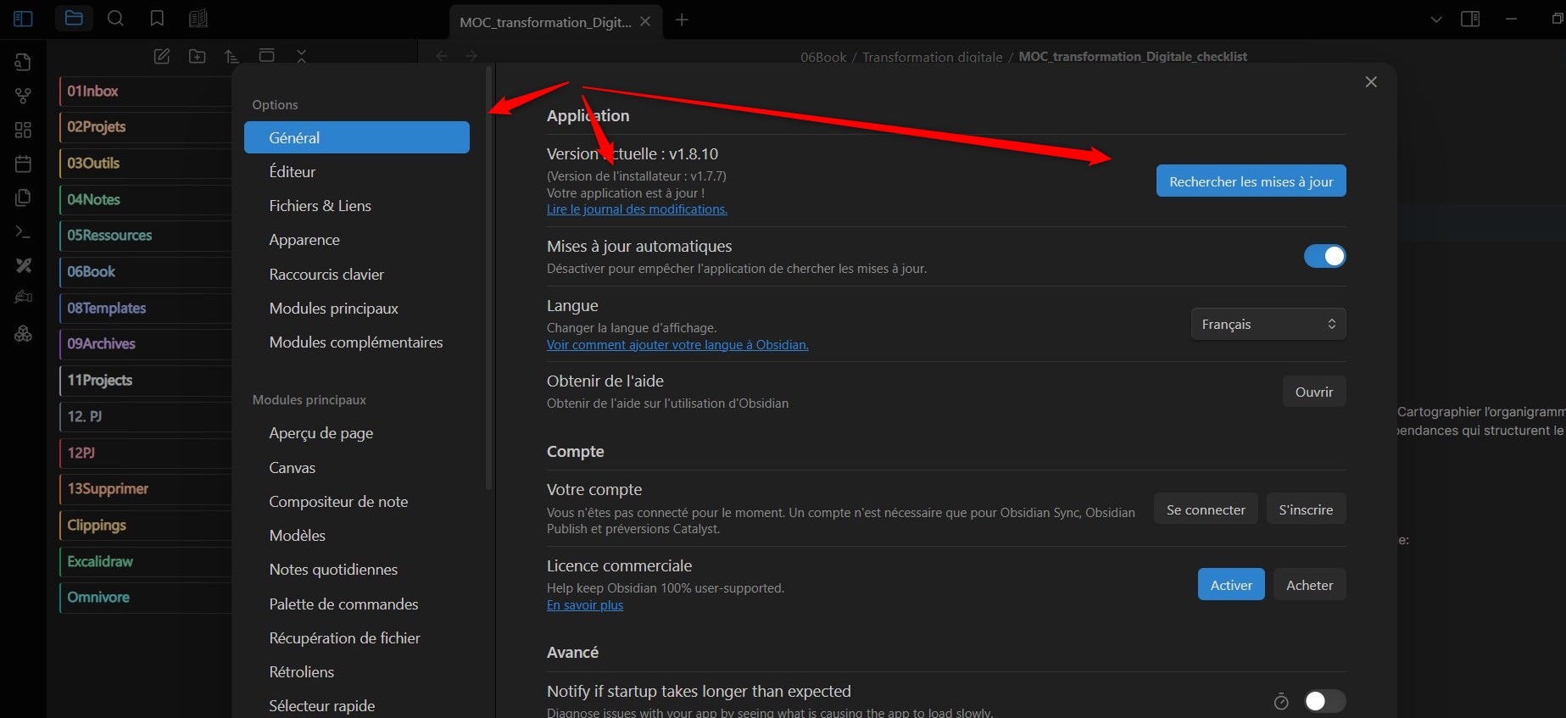Open the graph view ribbon icon
The image size is (1566, 718).
(23, 96)
